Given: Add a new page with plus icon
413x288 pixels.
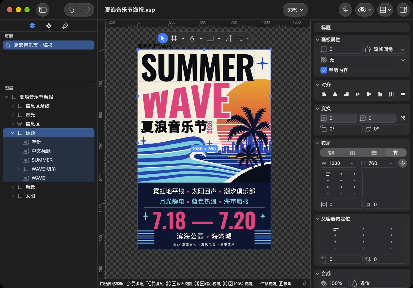Looking at the screenshot, I should 90,36.
